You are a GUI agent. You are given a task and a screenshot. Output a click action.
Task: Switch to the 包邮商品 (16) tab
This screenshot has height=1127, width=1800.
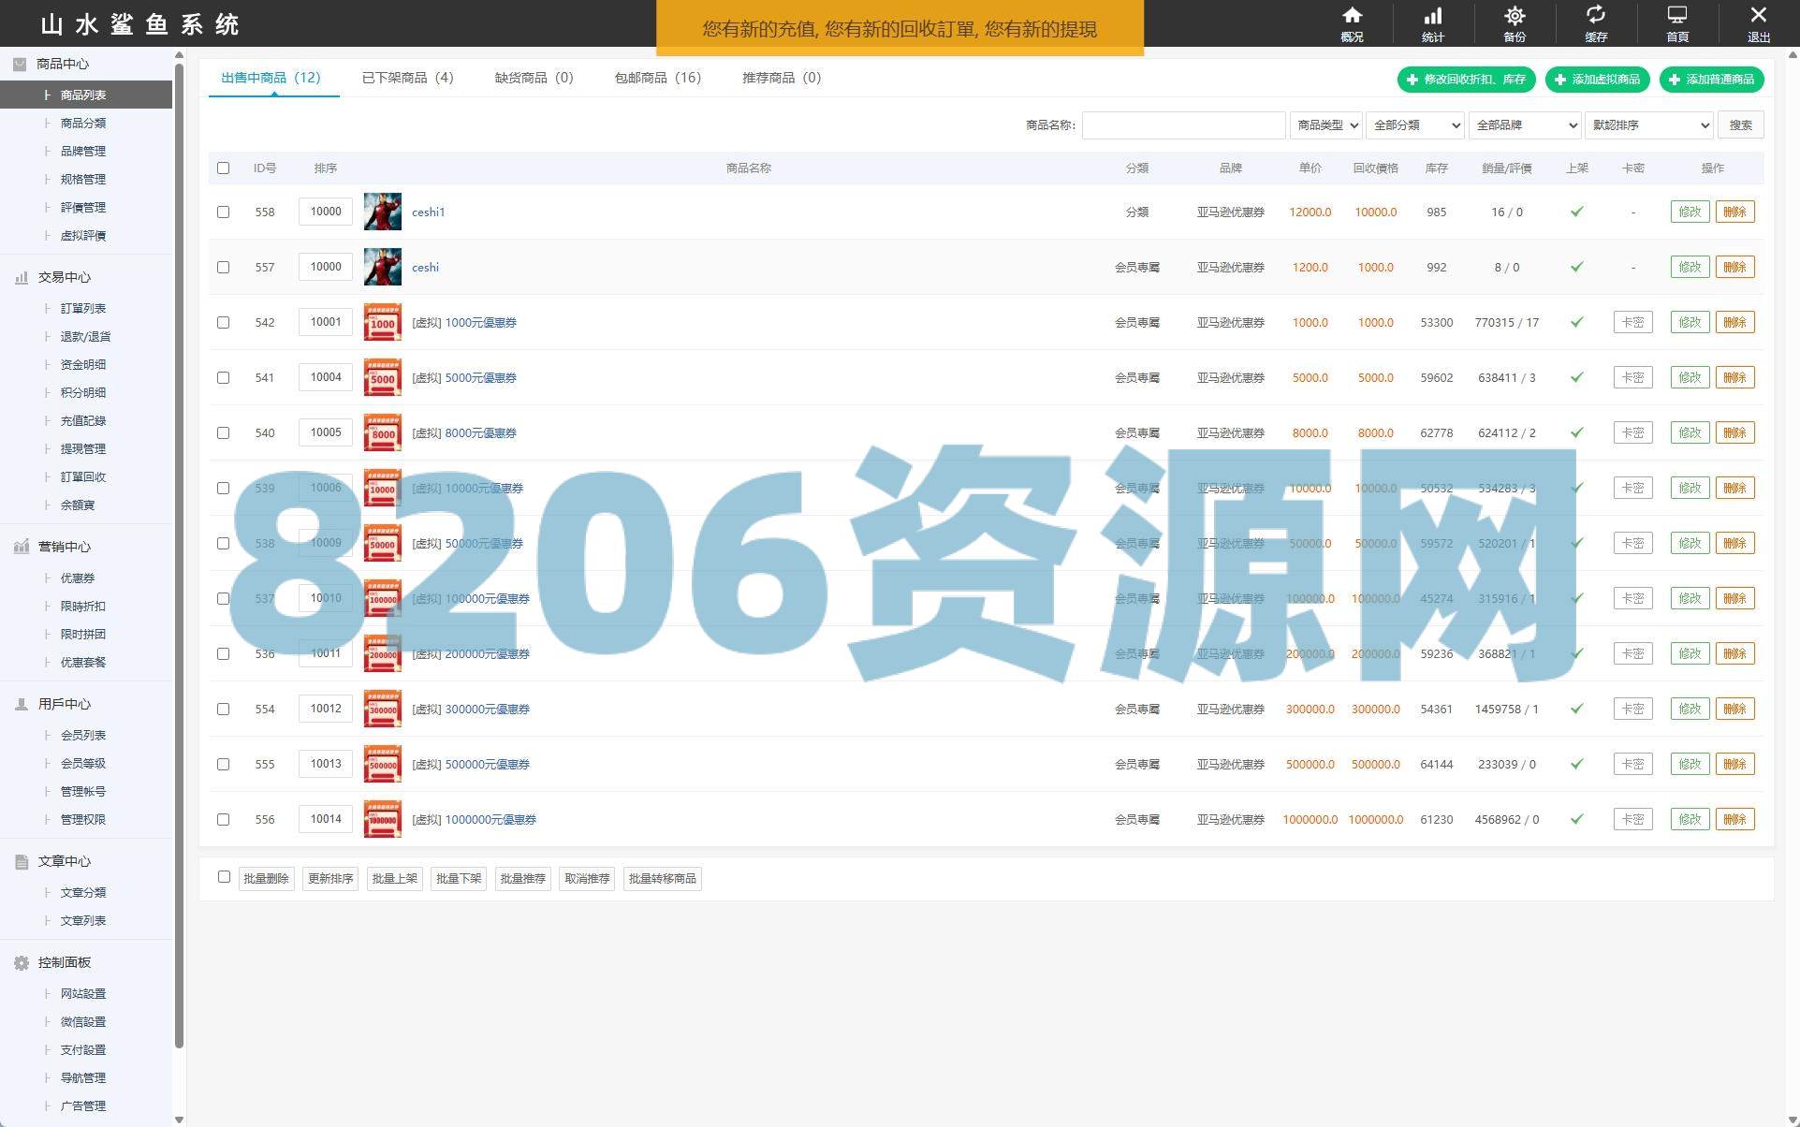(x=657, y=78)
